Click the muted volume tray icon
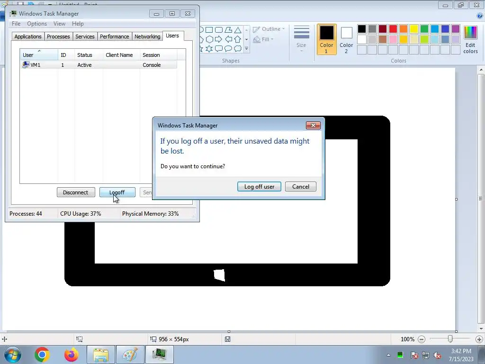The height and width of the screenshot is (364, 485). click(437, 355)
